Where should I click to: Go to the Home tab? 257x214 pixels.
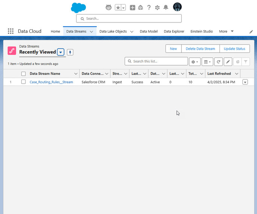[x=56, y=31]
